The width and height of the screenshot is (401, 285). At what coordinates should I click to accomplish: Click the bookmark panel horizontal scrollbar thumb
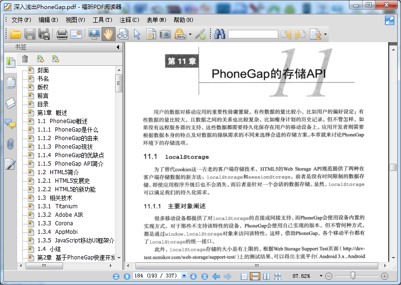(x=44, y=266)
